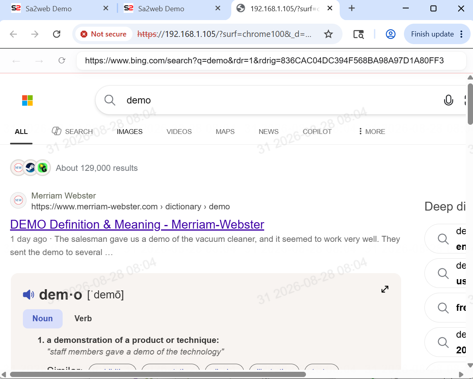Open the NEWS tab
This screenshot has height=379, width=473.
(269, 132)
